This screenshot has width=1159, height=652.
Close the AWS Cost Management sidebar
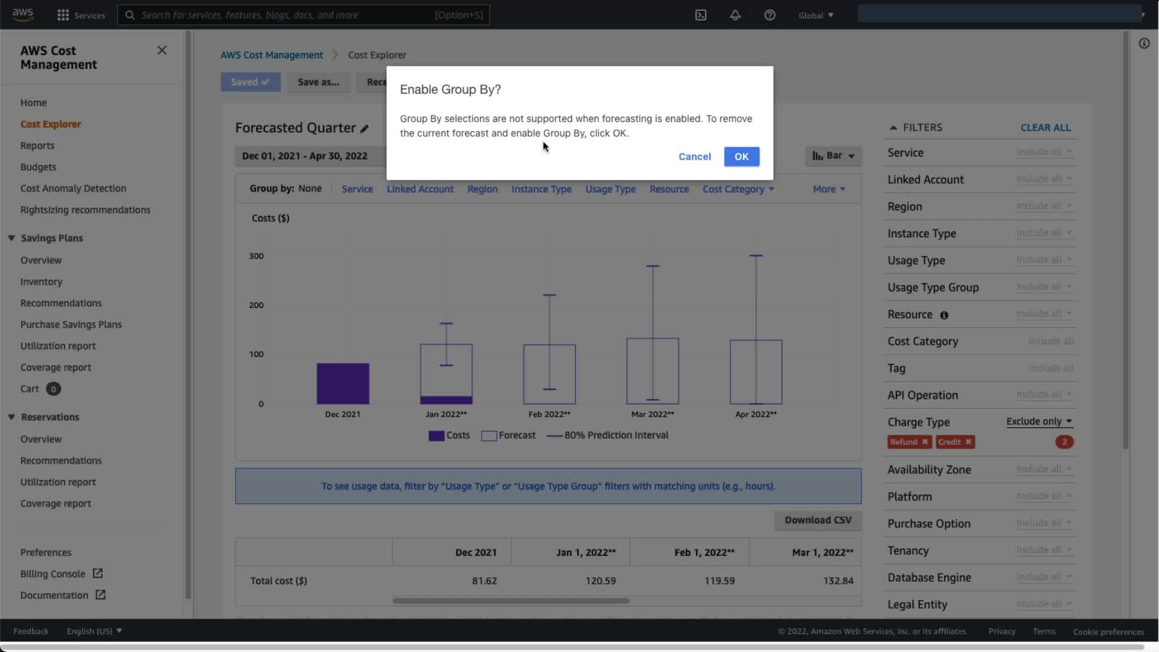pyautogui.click(x=162, y=50)
